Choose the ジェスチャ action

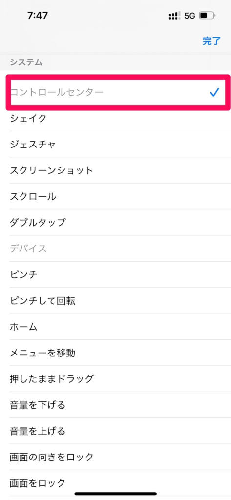pos(115,145)
